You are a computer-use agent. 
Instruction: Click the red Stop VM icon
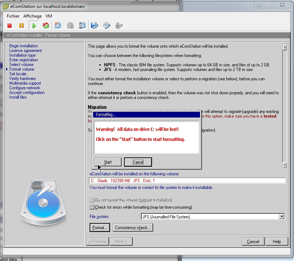pos(9,26)
